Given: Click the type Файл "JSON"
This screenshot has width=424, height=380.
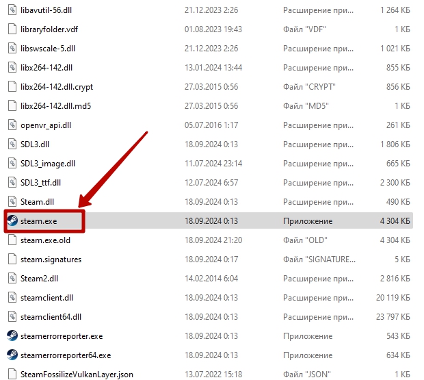Looking at the screenshot, I should tap(307, 375).
